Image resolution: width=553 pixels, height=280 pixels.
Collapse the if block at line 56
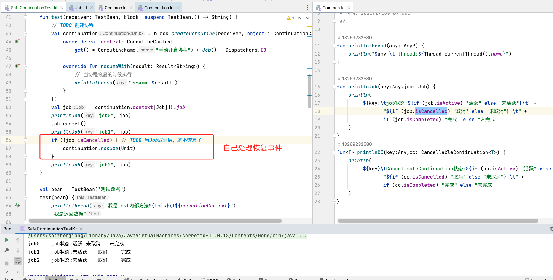coord(25,140)
